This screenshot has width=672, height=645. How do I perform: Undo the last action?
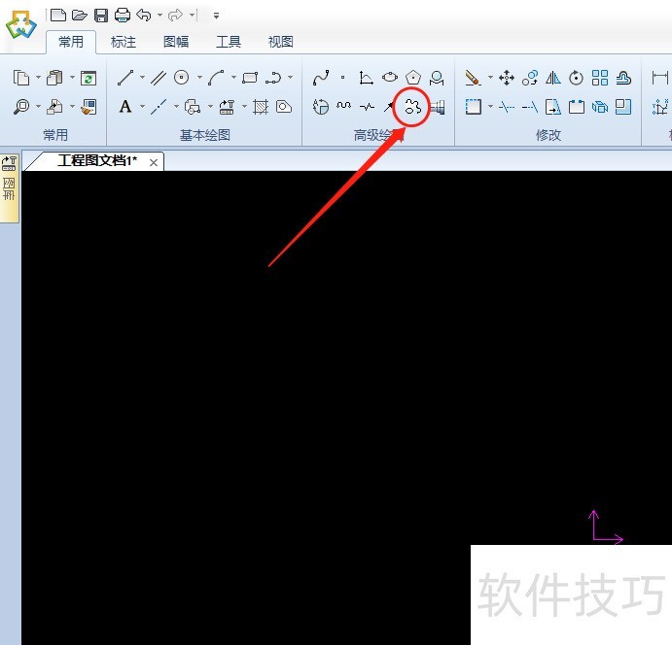(144, 16)
